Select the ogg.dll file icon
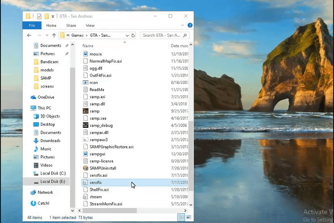The image size is (334, 223). pyautogui.click(x=86, y=68)
